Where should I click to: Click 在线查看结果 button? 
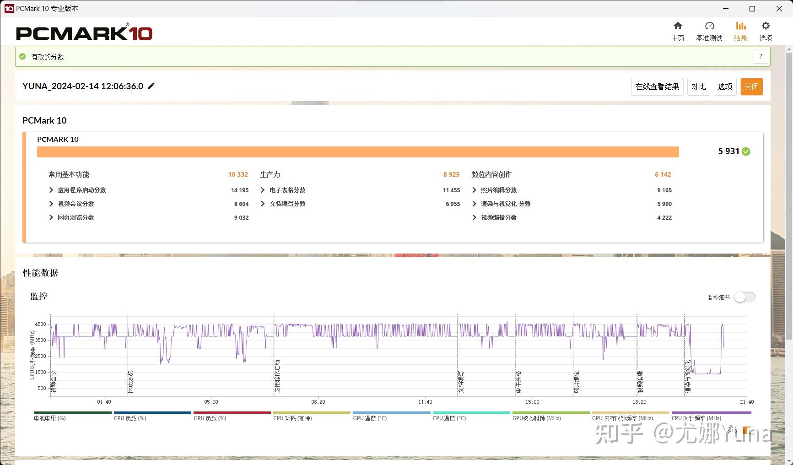[657, 87]
